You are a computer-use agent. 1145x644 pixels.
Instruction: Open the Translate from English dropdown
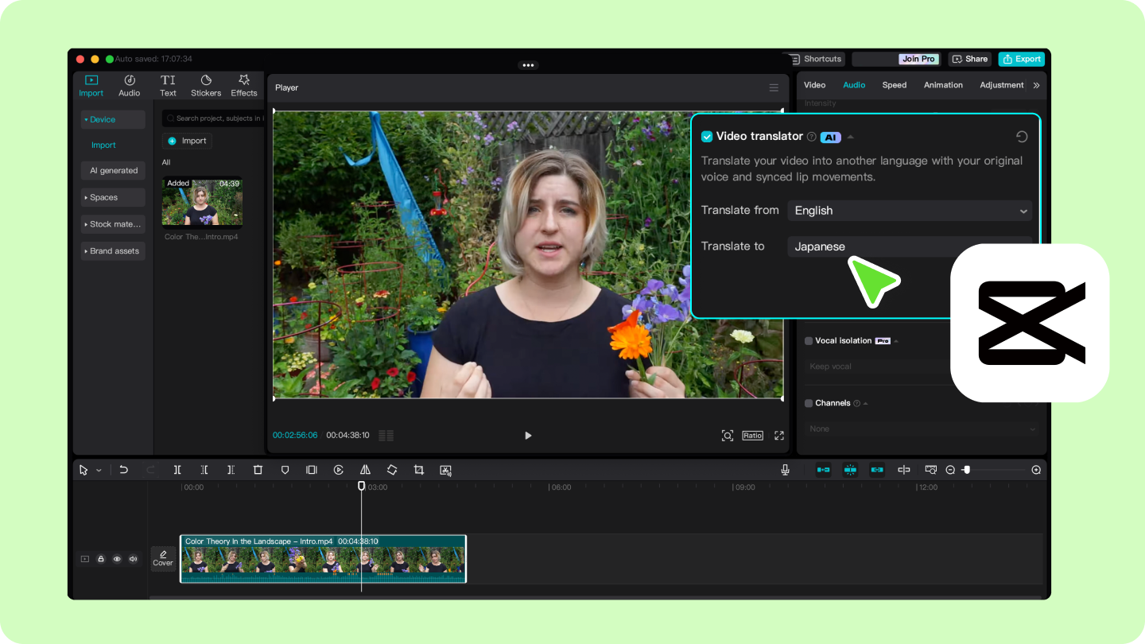909,211
